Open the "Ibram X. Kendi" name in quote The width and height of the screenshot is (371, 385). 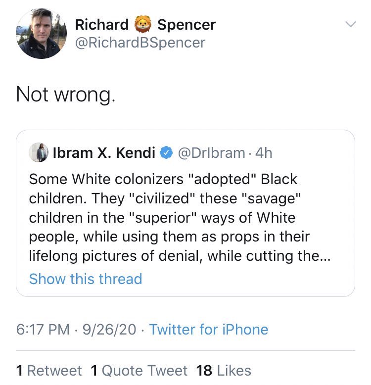[x=103, y=153]
